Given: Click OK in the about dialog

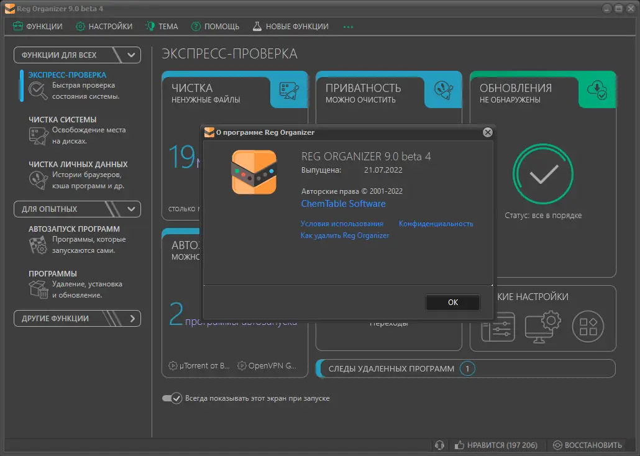Looking at the screenshot, I should [x=452, y=303].
